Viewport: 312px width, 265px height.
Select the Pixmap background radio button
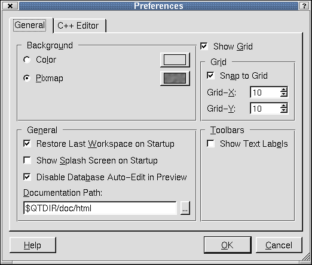point(27,78)
